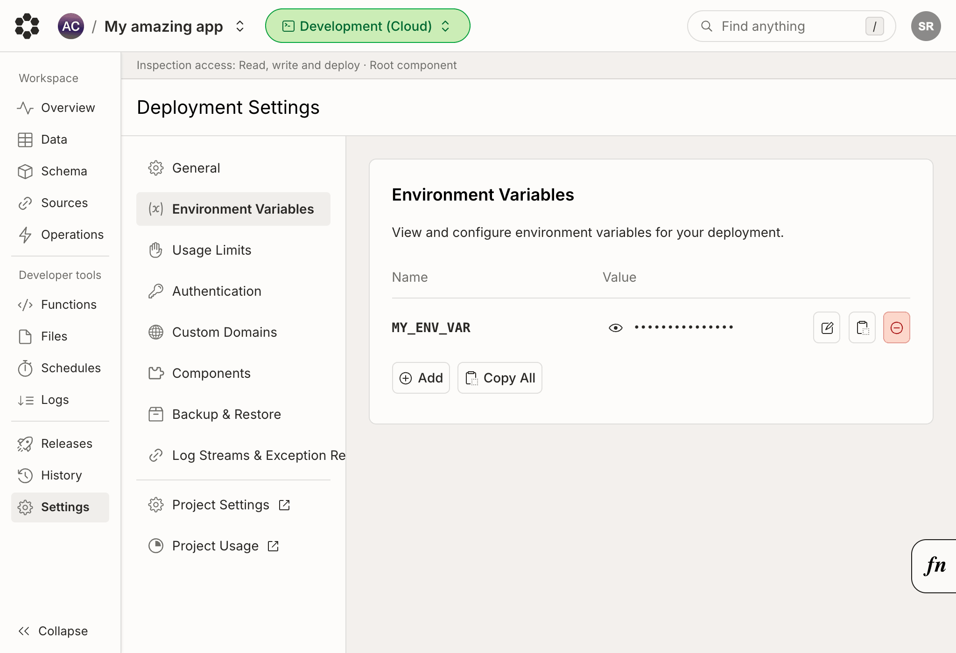View History from the sidebar

point(60,475)
